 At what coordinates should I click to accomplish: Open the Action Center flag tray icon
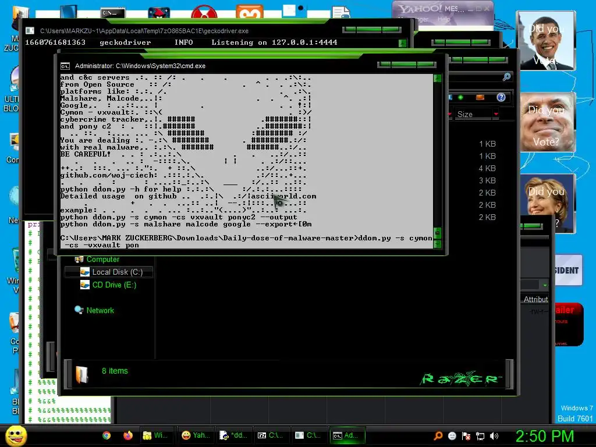click(466, 436)
